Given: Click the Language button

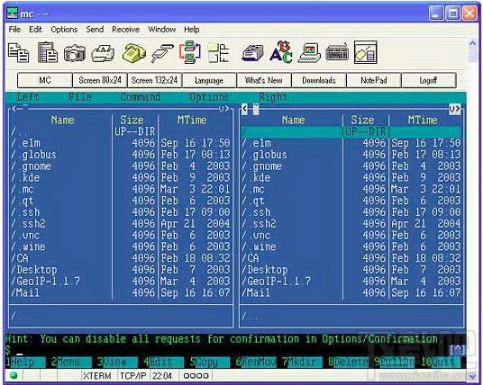Looking at the screenshot, I should [x=209, y=80].
